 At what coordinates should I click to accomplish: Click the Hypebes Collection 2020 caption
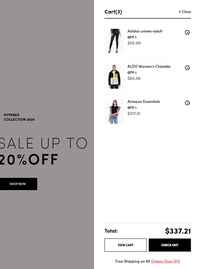pyautogui.click(x=19, y=117)
